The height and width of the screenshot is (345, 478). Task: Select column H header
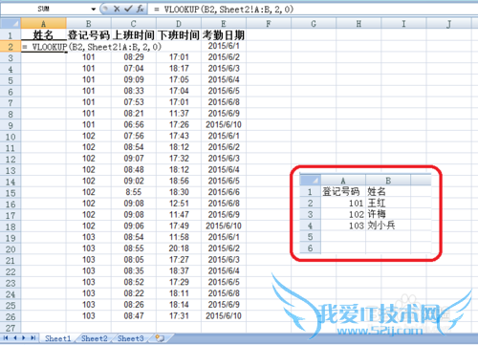[358, 24]
